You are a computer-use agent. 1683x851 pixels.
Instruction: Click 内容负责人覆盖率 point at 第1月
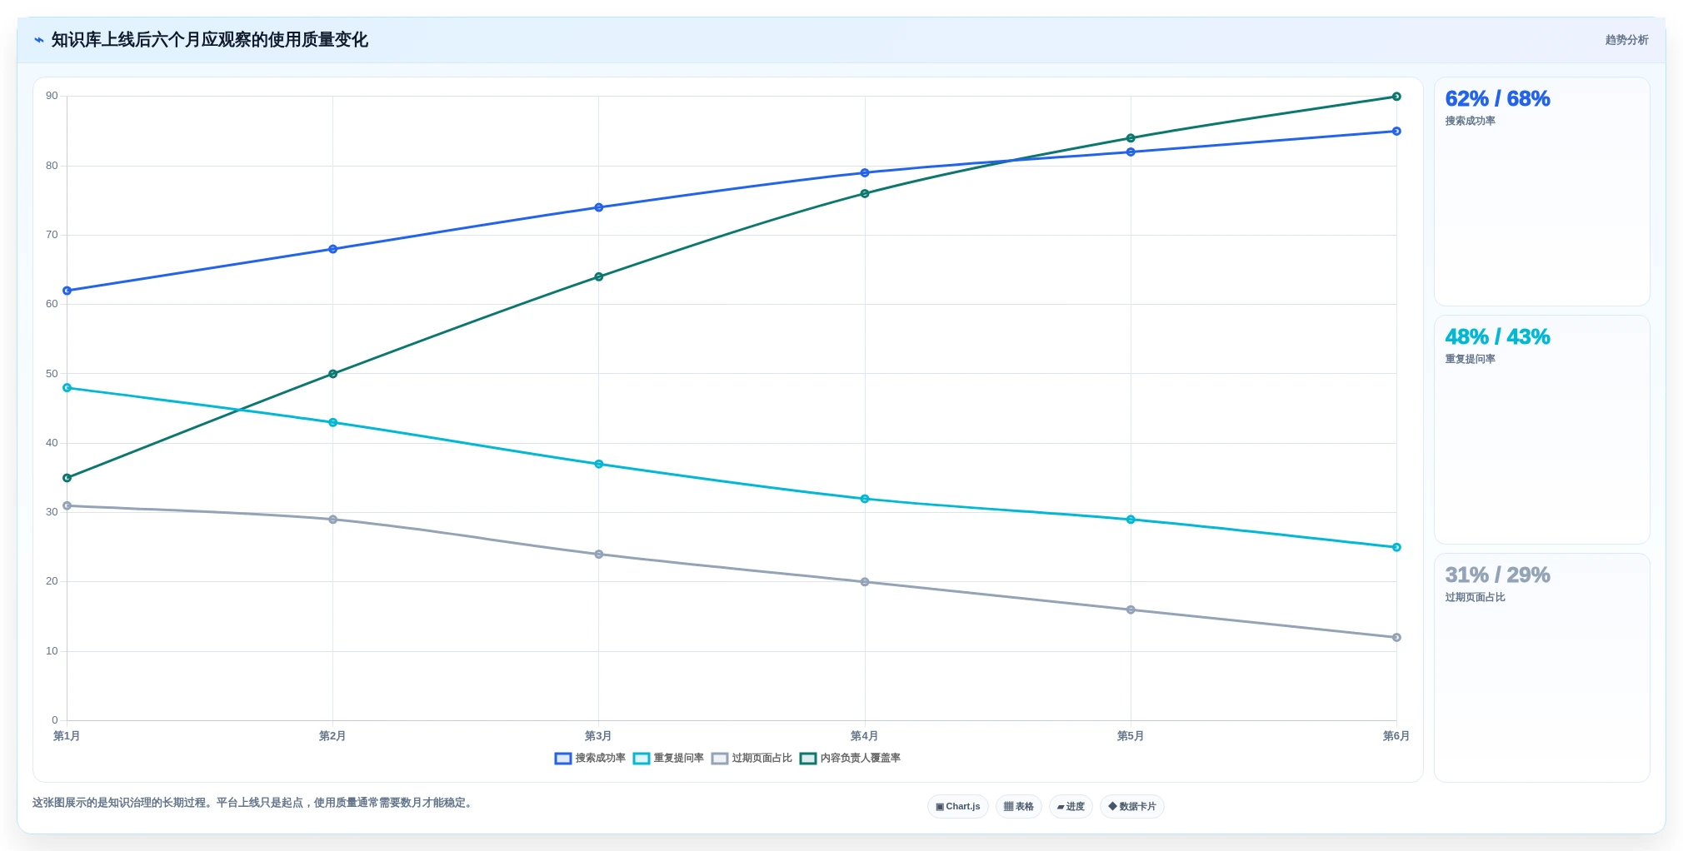[x=67, y=478]
